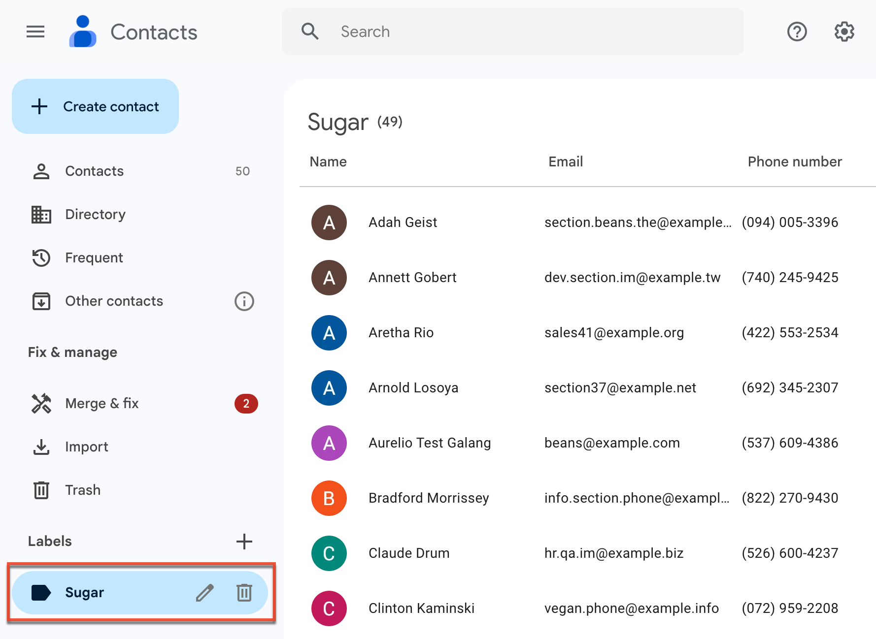This screenshot has height=639, width=876.
Task: Select the Merge & fix tools icon
Action: [41, 403]
